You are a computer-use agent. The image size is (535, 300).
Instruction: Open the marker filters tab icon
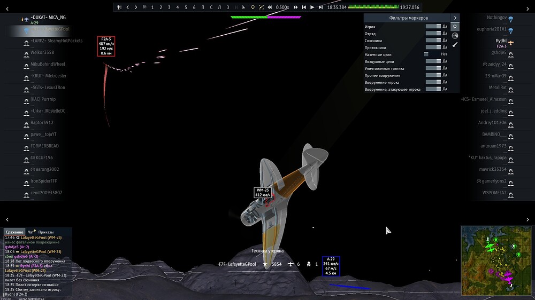[x=455, y=27]
